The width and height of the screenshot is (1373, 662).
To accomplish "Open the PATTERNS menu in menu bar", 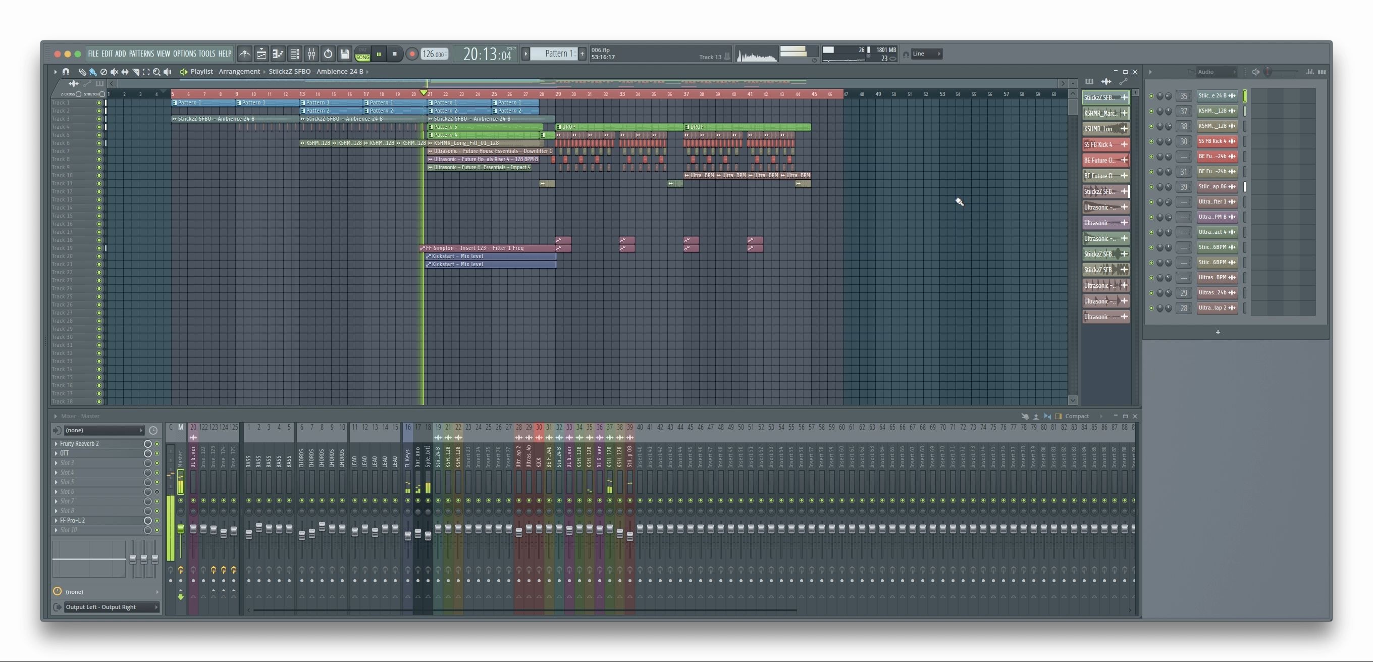I will 141,54.
